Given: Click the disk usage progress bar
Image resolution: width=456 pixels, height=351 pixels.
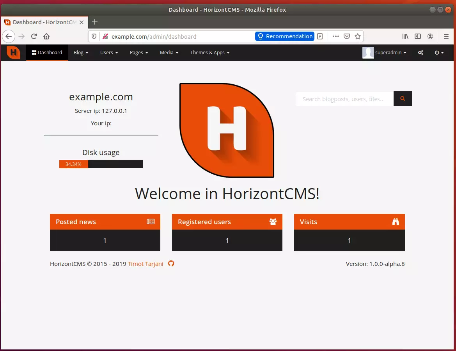Looking at the screenshot, I should coord(101,164).
